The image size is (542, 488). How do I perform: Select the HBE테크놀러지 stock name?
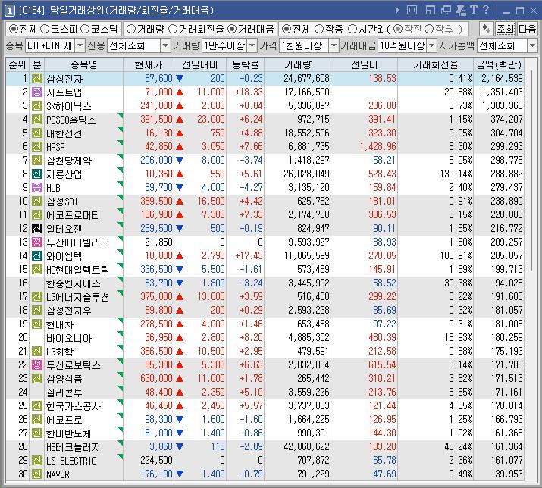pyautogui.click(x=73, y=447)
